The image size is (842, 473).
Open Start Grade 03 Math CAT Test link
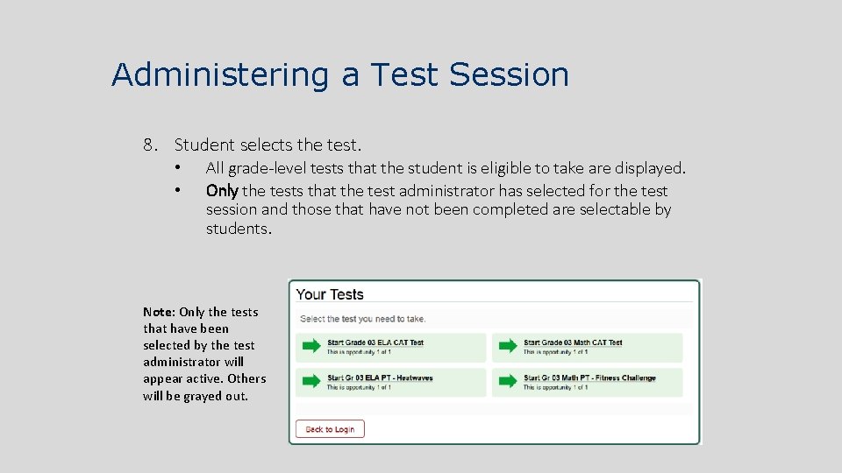click(x=573, y=342)
